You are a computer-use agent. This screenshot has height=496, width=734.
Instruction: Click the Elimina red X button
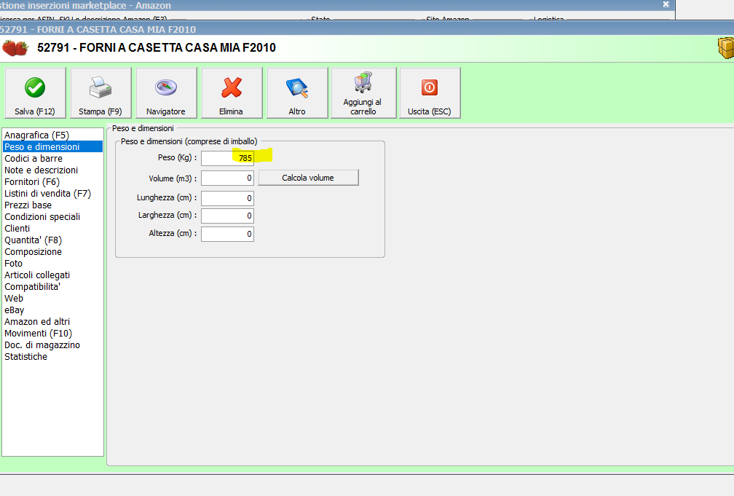[x=232, y=92]
